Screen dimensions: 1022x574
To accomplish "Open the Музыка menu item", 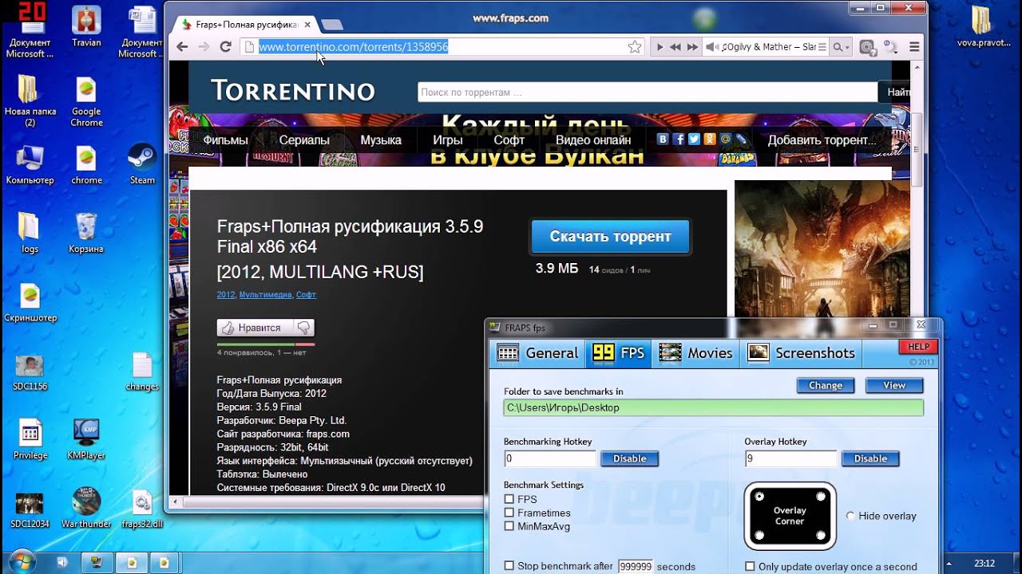I will click(x=381, y=140).
